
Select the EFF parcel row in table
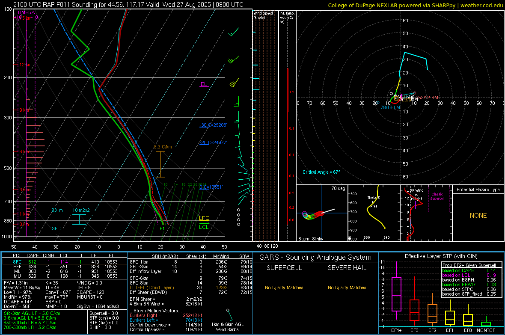click(x=65, y=267)
